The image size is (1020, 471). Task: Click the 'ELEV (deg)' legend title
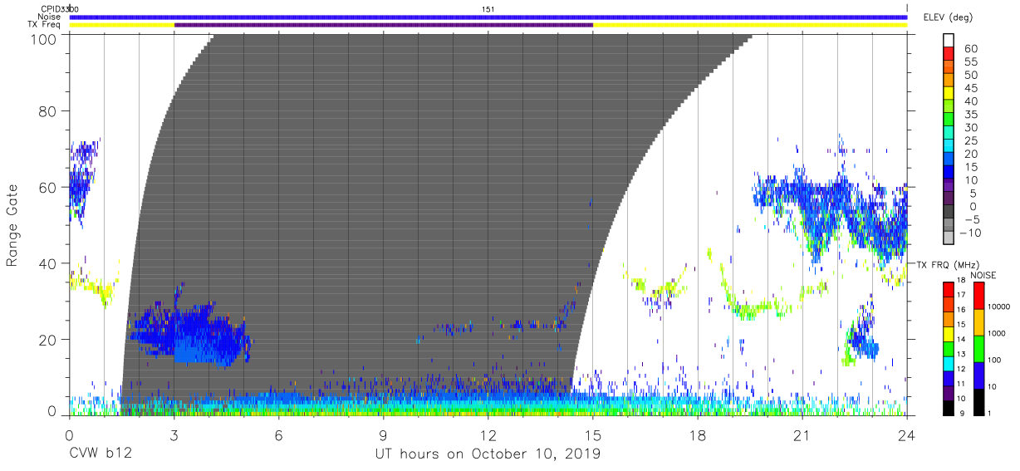pos(948,17)
